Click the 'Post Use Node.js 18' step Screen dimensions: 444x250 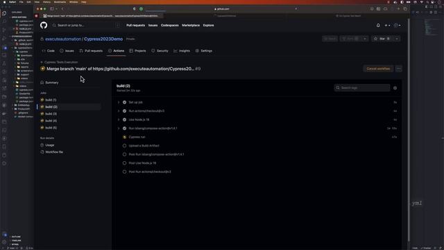(257, 163)
